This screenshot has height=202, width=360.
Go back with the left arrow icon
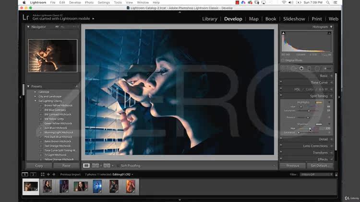click(x=48, y=174)
